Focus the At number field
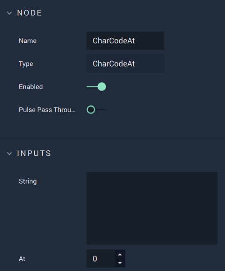Viewport: 225px width, 271px height. (101, 259)
